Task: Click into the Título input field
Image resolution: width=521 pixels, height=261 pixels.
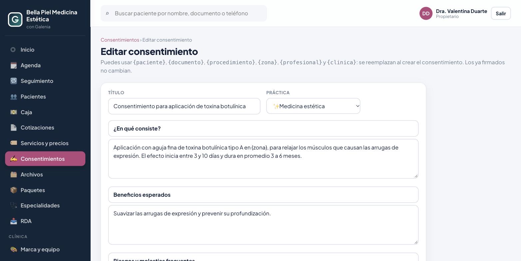Action: [x=184, y=106]
